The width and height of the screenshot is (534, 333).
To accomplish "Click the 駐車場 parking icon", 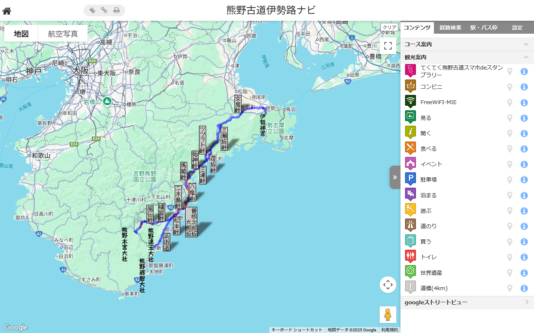I will tap(411, 179).
